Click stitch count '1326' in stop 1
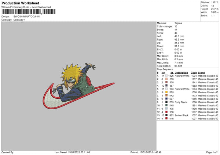This screenshot has width=220, height=155. pos(171,76)
